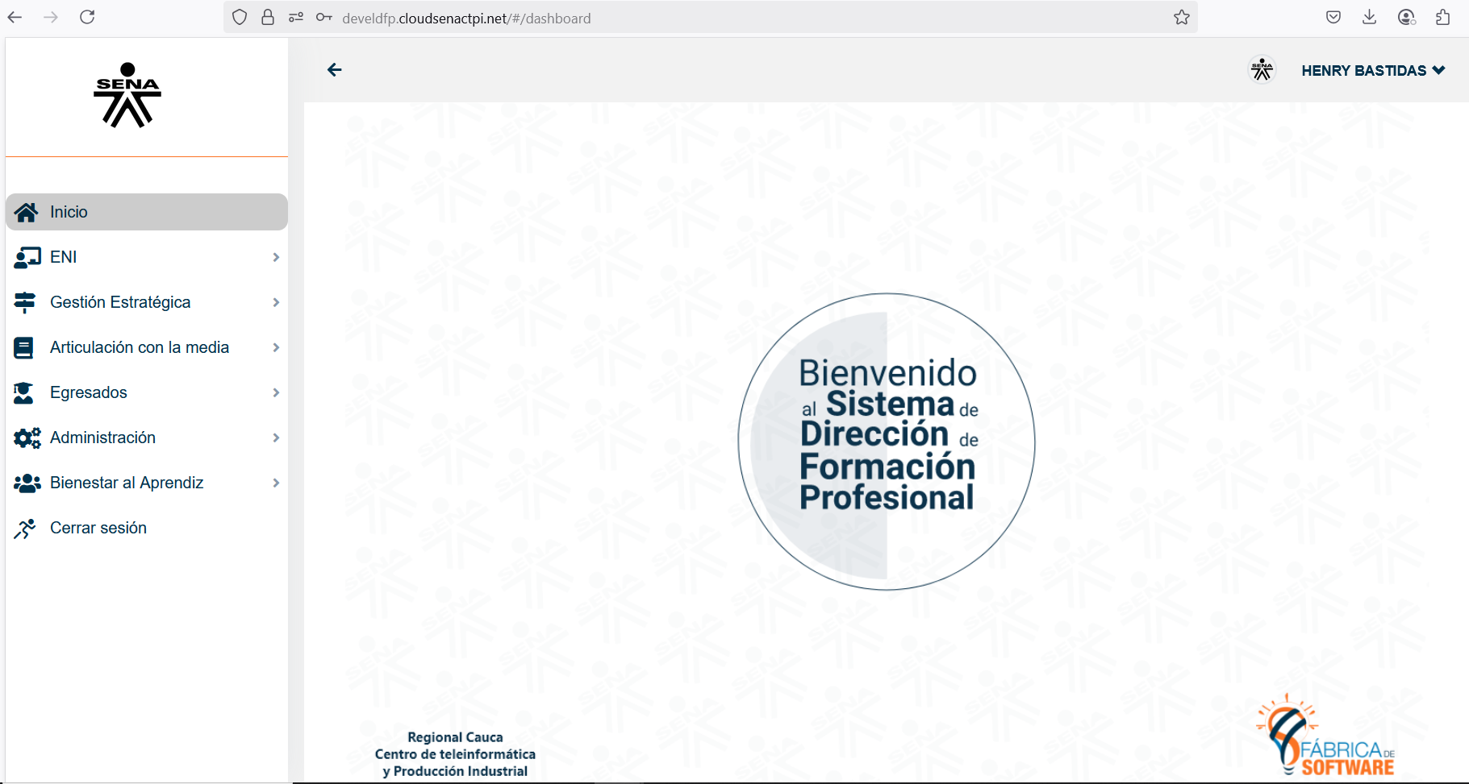Bookmark page with the star icon
This screenshot has width=1469, height=784.
[1182, 18]
